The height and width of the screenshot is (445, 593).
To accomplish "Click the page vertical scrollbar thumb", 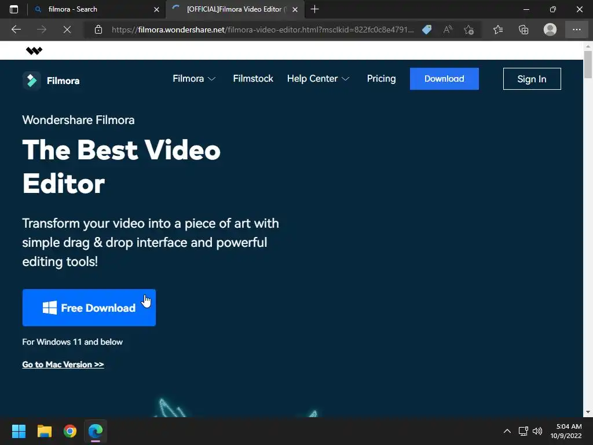I will click(588, 65).
